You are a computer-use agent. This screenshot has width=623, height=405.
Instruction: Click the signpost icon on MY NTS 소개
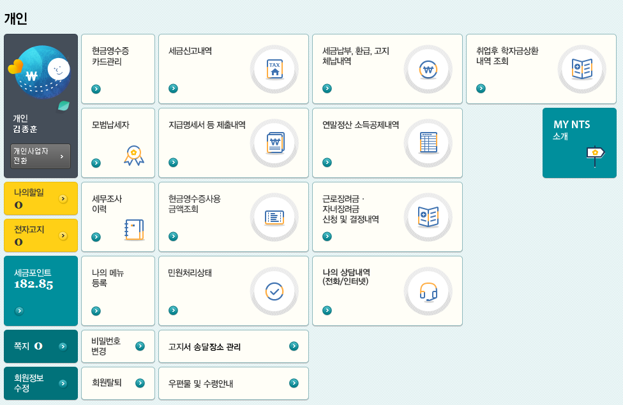595,154
